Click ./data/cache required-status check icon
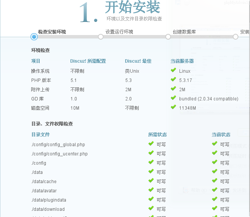 [x=151, y=180]
